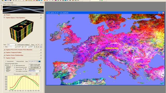The width and height of the screenshot is (166, 93).
Task: Click the red icon in Earth Trends Modeler header
Action: pos(43,3)
